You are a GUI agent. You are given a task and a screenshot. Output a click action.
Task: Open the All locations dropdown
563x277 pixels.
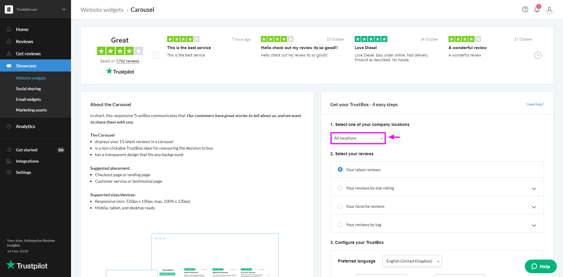pyautogui.click(x=358, y=138)
